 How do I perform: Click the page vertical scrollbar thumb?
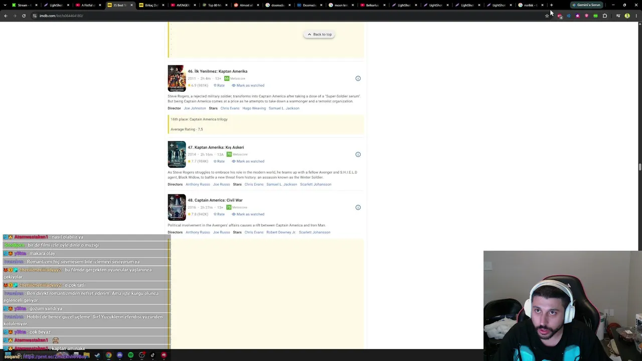pos(639,167)
